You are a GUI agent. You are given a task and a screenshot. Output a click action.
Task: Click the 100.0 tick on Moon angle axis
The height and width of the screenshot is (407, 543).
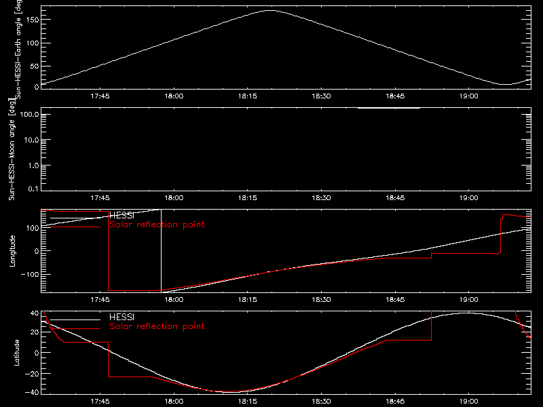[x=29, y=114]
